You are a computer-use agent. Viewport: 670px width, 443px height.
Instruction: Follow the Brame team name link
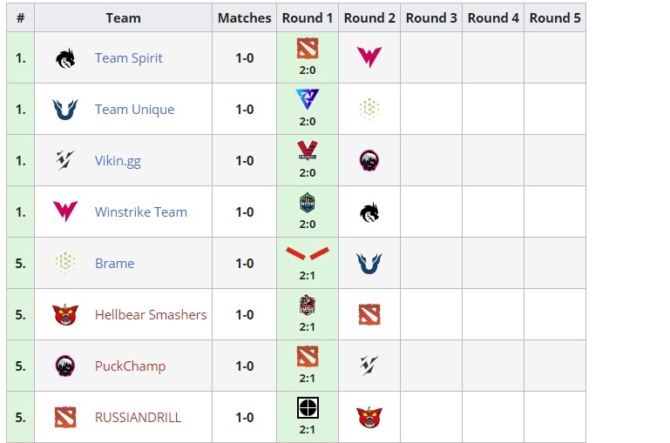click(114, 264)
